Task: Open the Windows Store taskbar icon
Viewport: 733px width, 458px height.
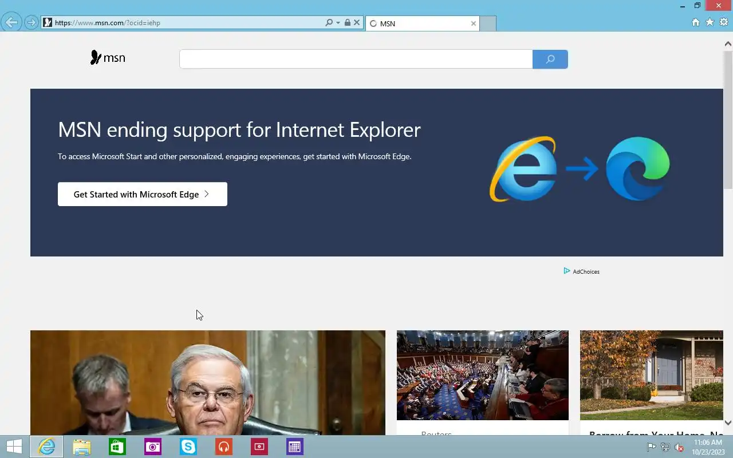Action: pyautogui.click(x=117, y=447)
